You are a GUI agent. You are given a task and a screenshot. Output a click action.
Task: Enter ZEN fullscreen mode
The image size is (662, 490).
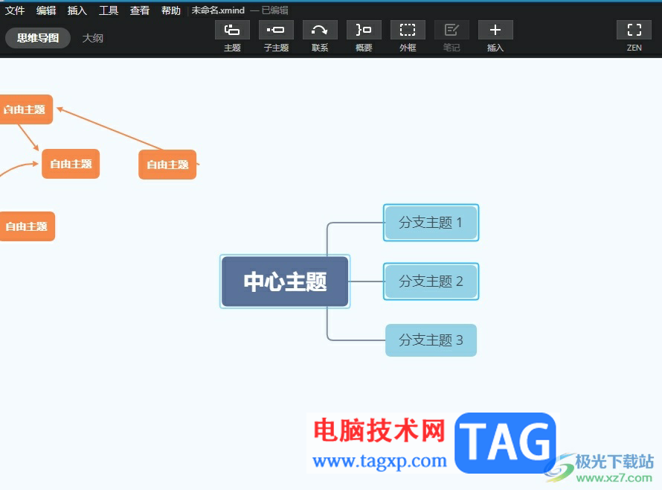click(x=634, y=30)
